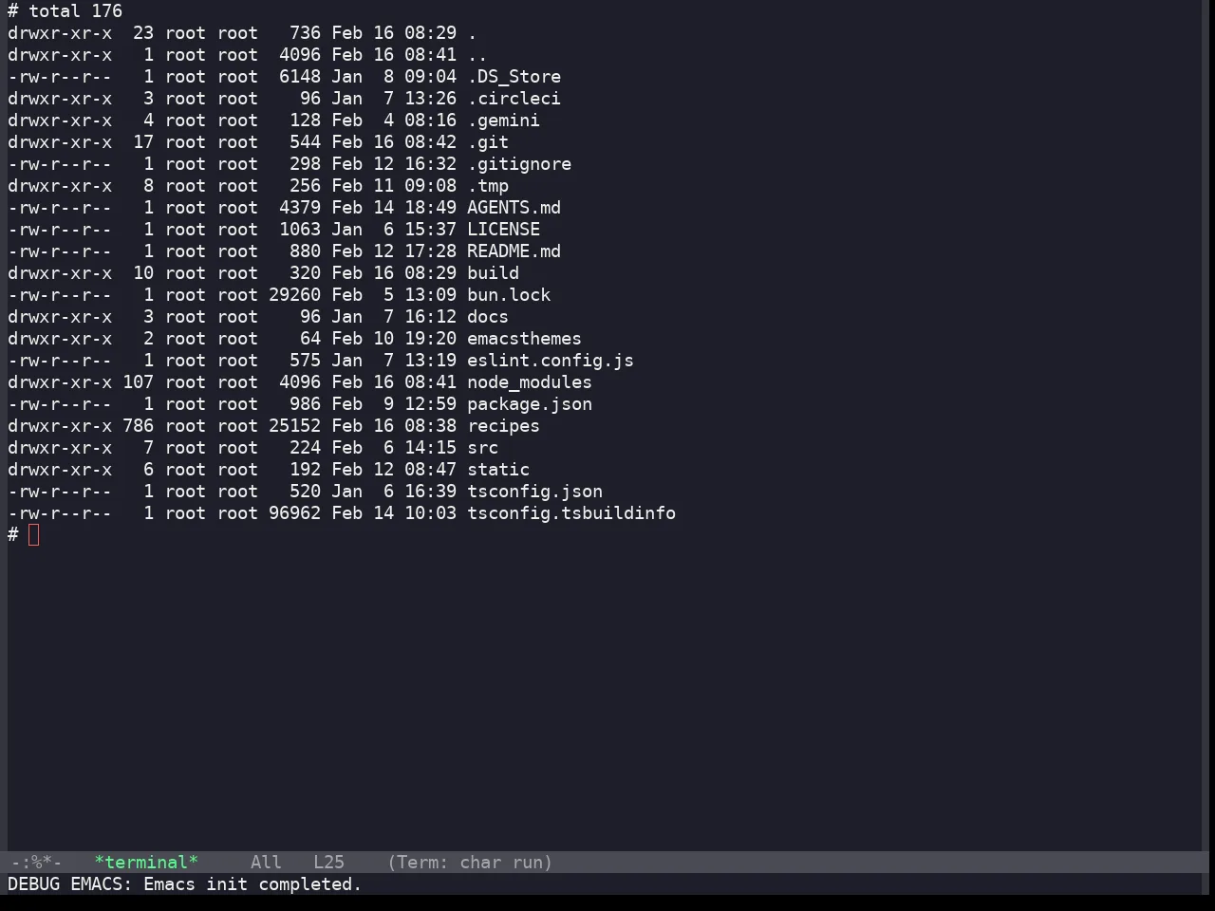Click the (Term: char run) mode indicator
1215x911 pixels.
(470, 863)
